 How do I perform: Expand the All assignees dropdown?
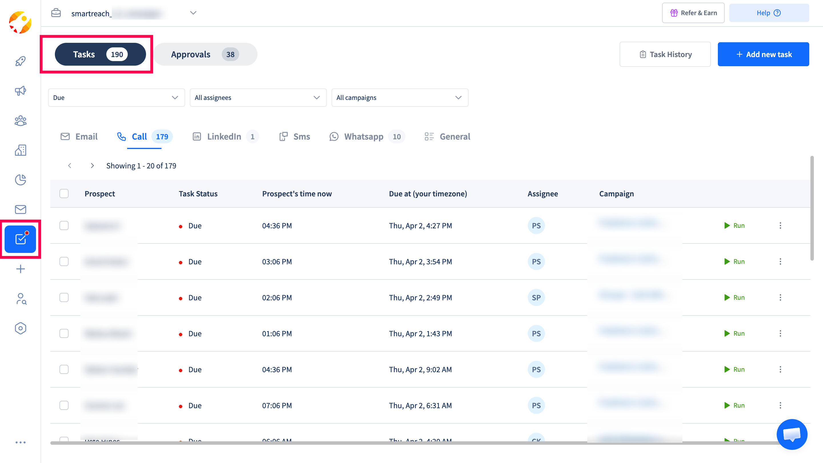click(258, 98)
